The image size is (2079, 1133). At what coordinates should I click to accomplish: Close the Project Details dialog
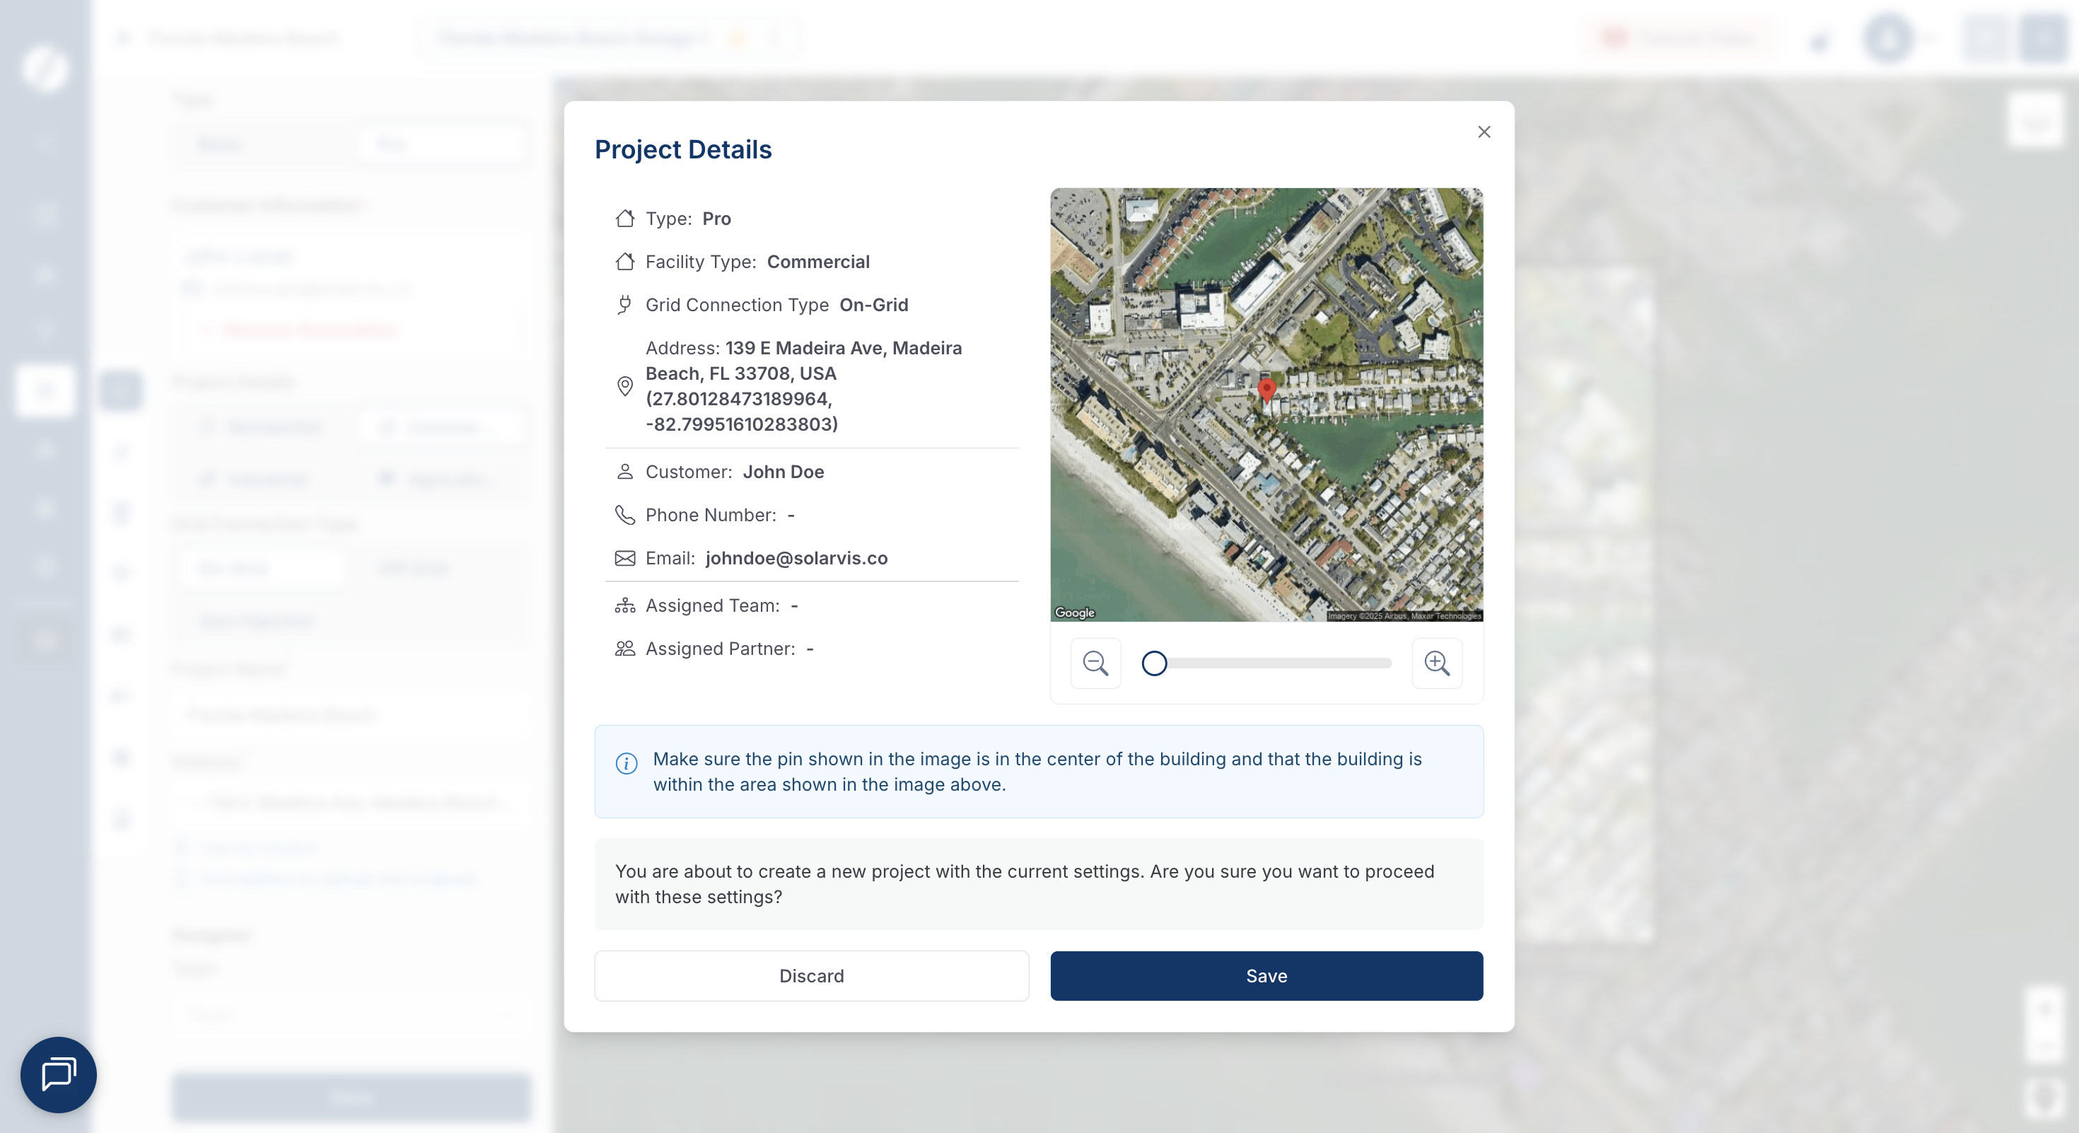[x=1484, y=132]
